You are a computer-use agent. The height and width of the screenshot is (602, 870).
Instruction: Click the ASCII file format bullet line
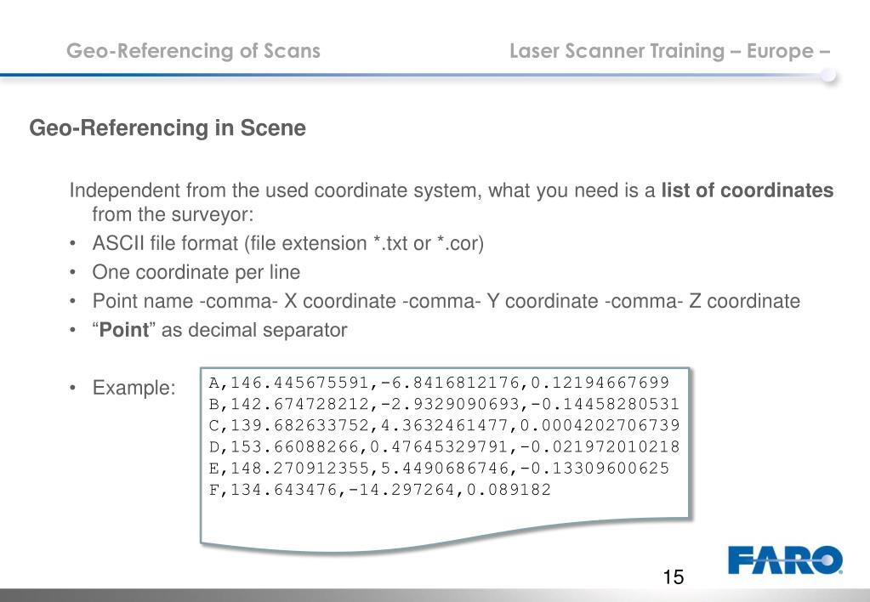click(288, 243)
